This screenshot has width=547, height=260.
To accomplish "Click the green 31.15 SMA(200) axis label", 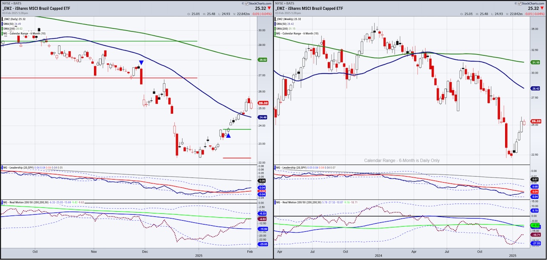I will coord(535,62).
